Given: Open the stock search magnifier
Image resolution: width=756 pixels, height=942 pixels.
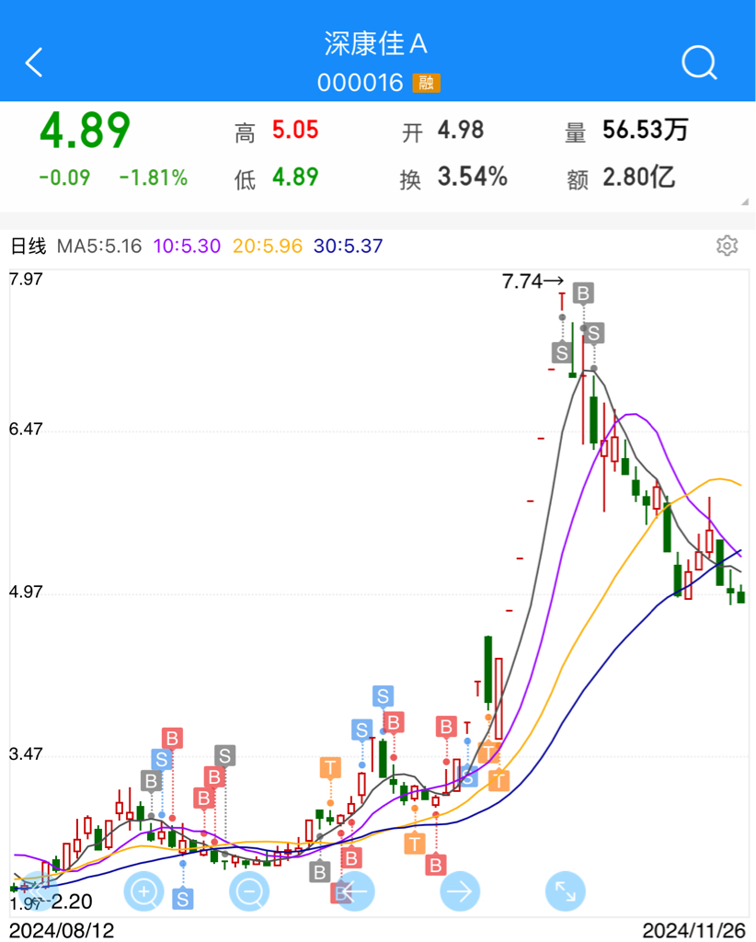Looking at the screenshot, I should tap(700, 63).
